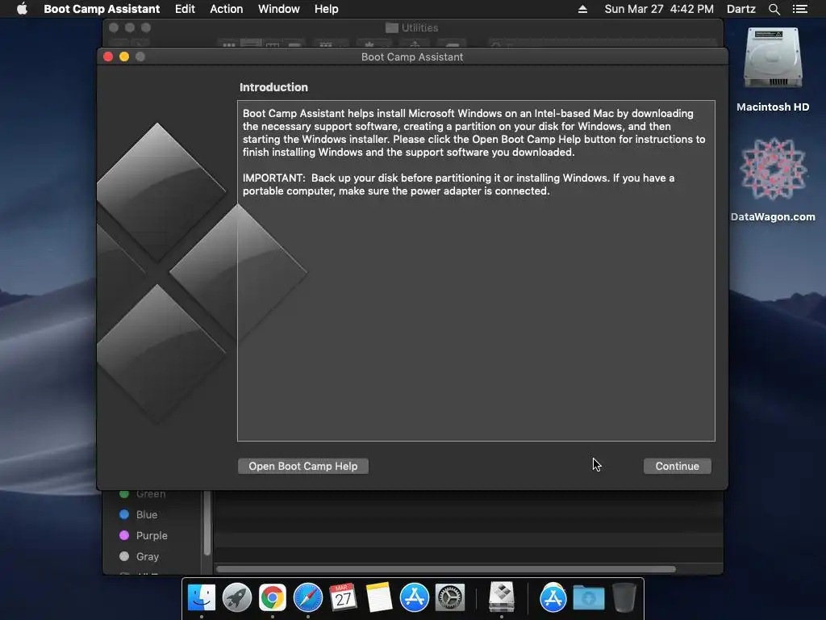Click the Dartz user name in menu bar

tap(740, 9)
